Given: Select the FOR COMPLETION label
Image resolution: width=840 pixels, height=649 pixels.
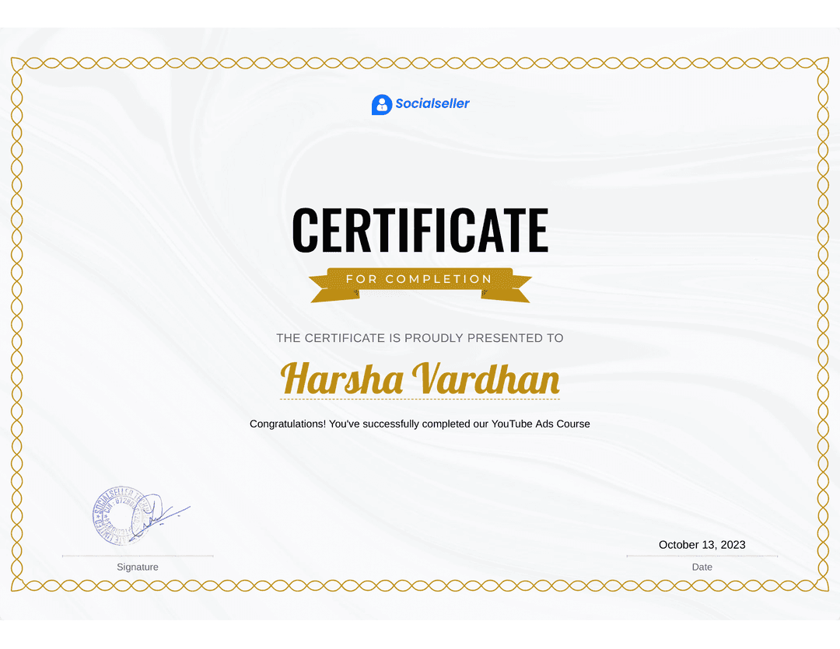Looking at the screenshot, I should (420, 279).
